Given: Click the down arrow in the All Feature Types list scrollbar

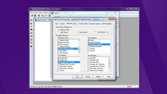Looking at the screenshot, I should [79, 53].
